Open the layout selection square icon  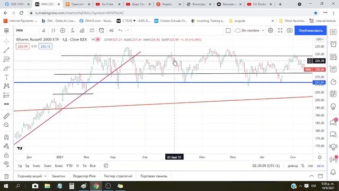pos(228,31)
